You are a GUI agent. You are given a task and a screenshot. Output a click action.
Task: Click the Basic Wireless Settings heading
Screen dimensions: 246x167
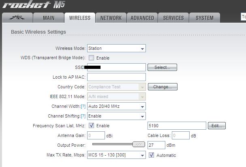pyautogui.click(x=39, y=32)
